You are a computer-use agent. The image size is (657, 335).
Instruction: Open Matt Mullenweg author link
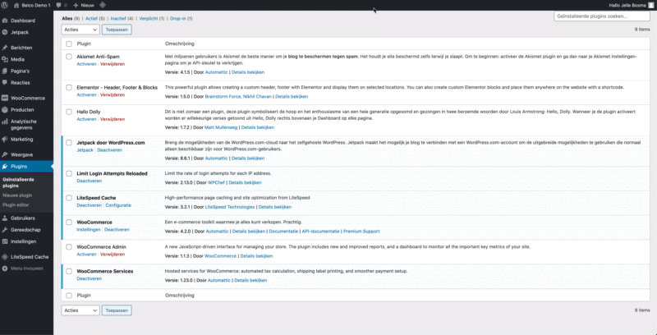pos(221,127)
